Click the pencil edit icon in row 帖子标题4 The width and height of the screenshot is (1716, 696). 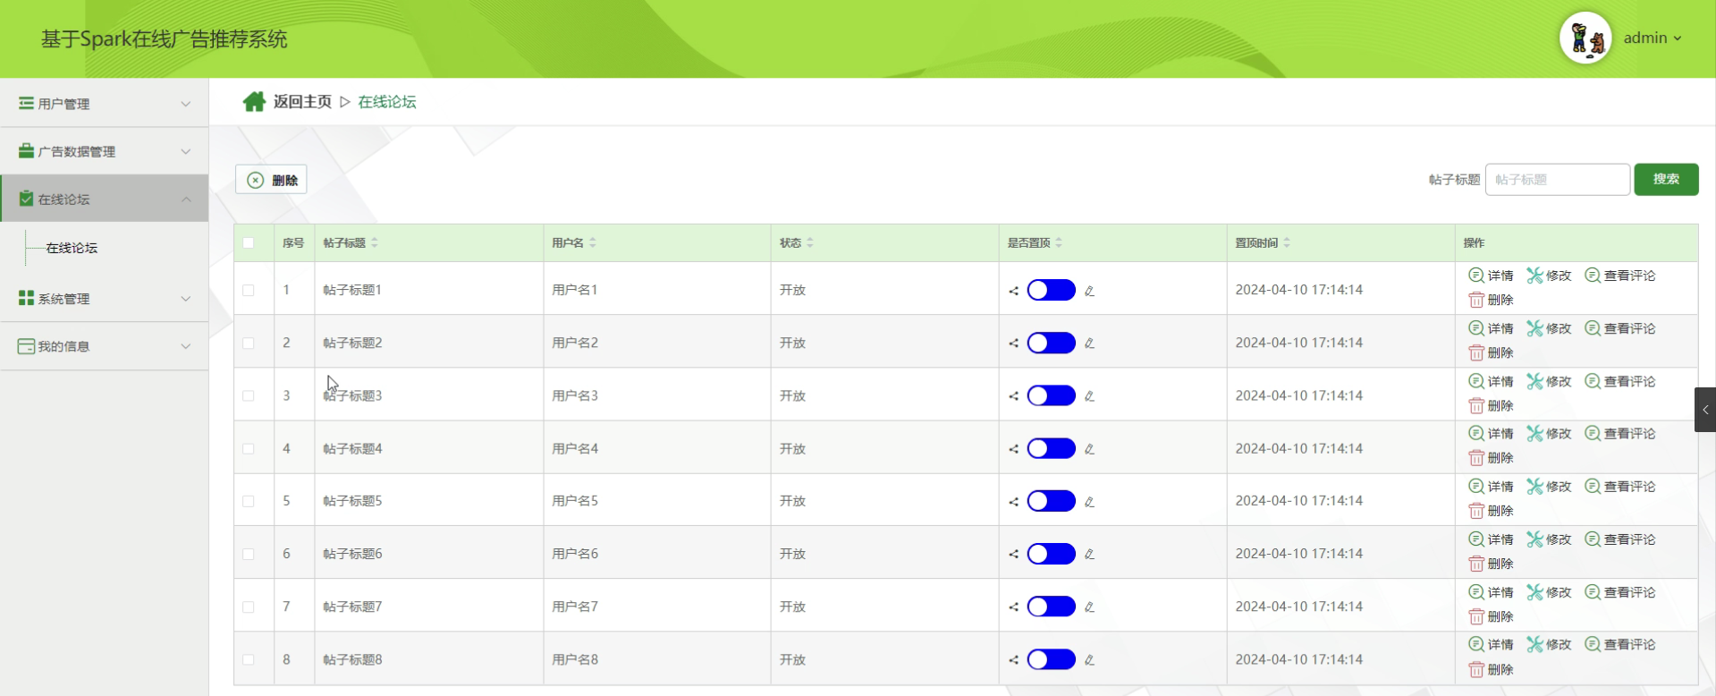point(1089,449)
